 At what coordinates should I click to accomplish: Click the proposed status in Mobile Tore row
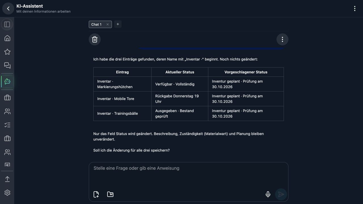(x=246, y=99)
